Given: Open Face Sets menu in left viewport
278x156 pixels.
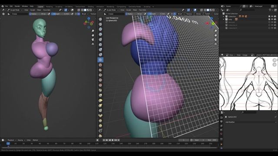Looking at the screenshot, I should tap(47, 10).
